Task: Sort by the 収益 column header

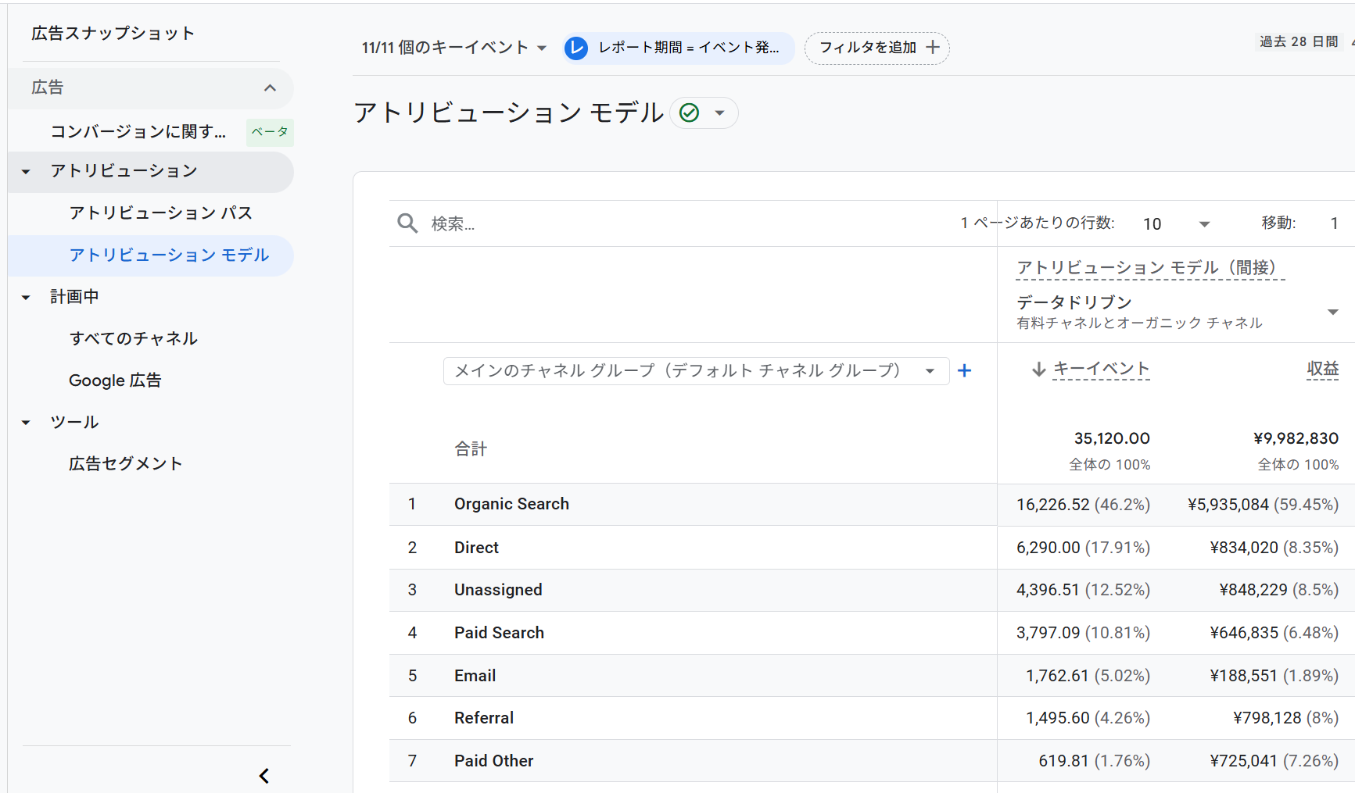Action: tap(1323, 369)
